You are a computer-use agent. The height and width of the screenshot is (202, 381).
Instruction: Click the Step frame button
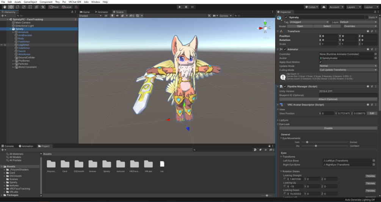(193, 7)
